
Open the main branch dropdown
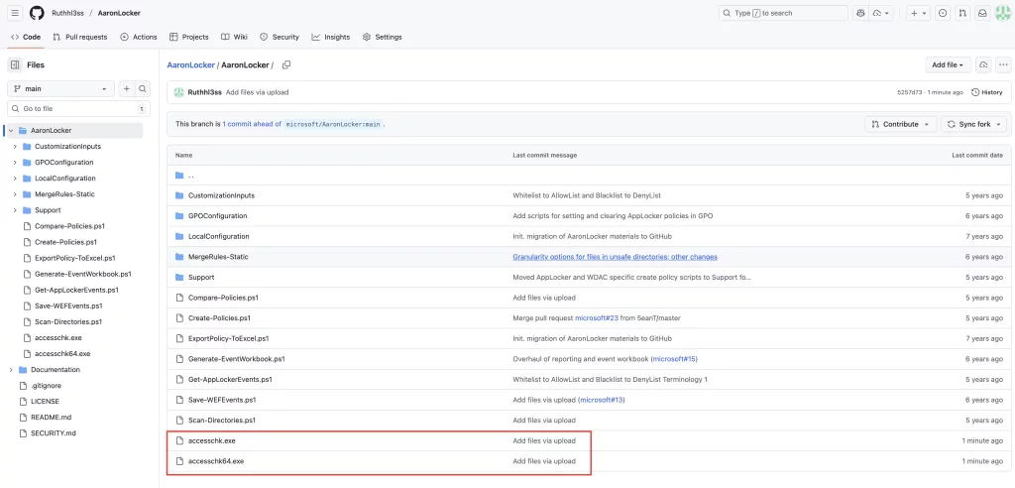(61, 88)
